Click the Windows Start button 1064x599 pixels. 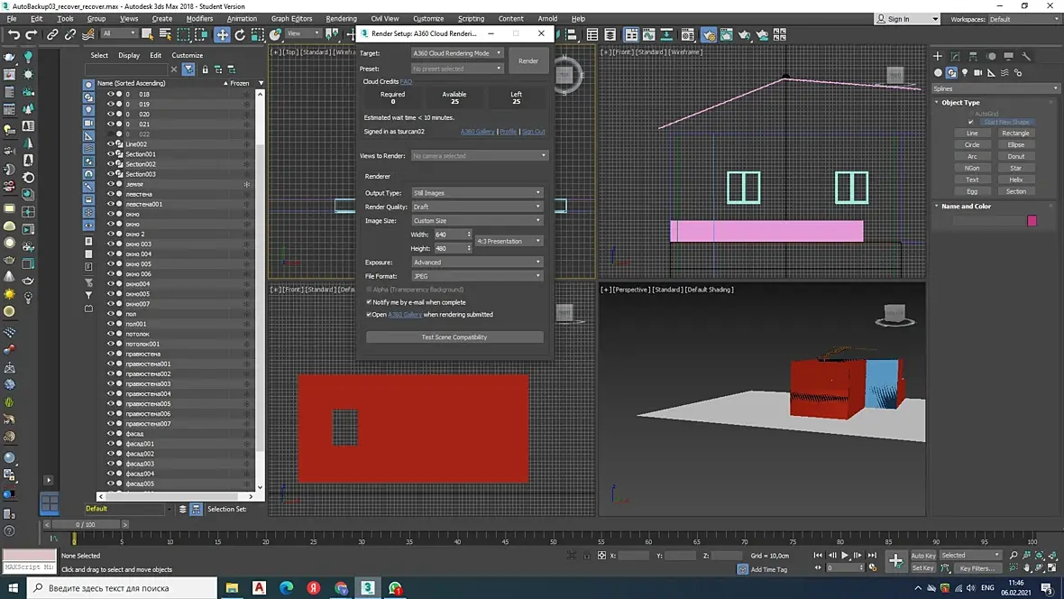click(x=13, y=588)
